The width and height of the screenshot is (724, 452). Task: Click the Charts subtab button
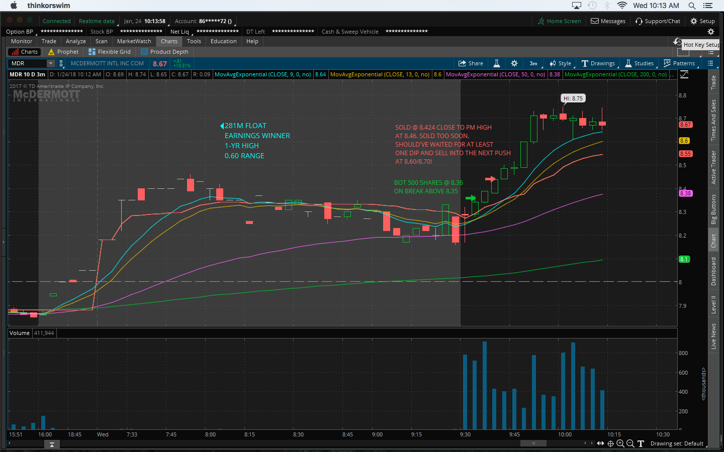(25, 52)
